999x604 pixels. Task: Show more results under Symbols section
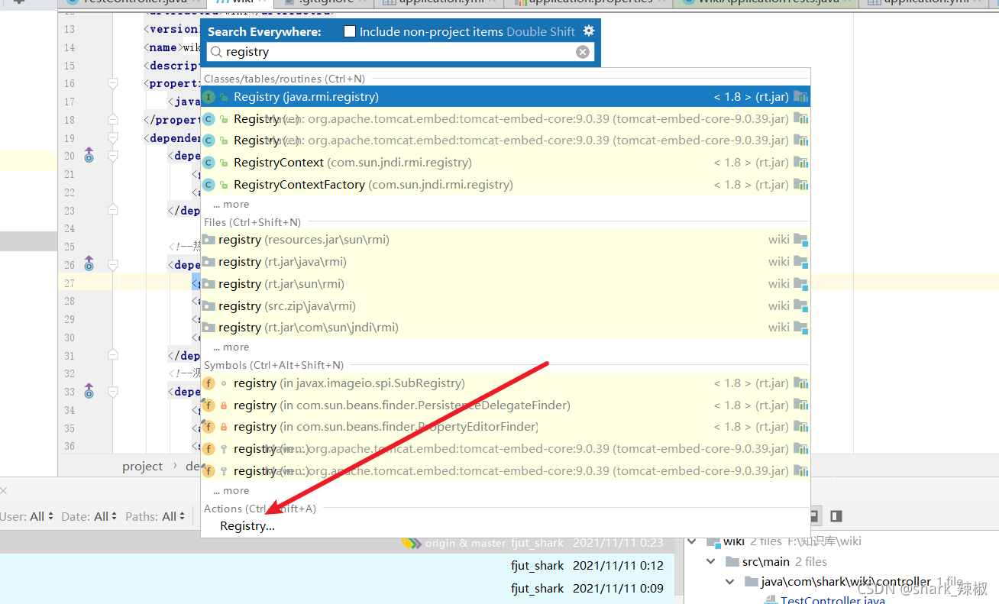point(231,490)
